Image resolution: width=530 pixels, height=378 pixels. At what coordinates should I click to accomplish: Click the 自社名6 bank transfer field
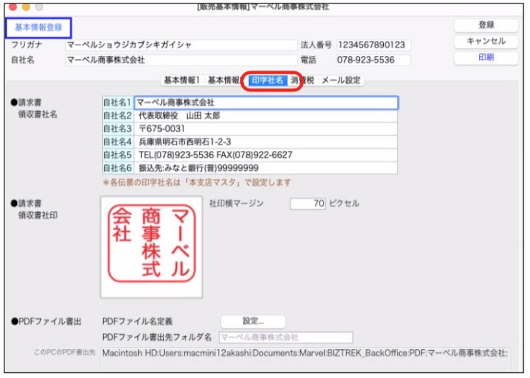click(x=265, y=167)
